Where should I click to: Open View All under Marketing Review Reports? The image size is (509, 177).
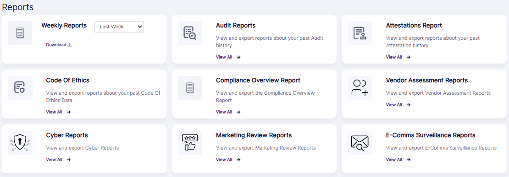(x=224, y=160)
